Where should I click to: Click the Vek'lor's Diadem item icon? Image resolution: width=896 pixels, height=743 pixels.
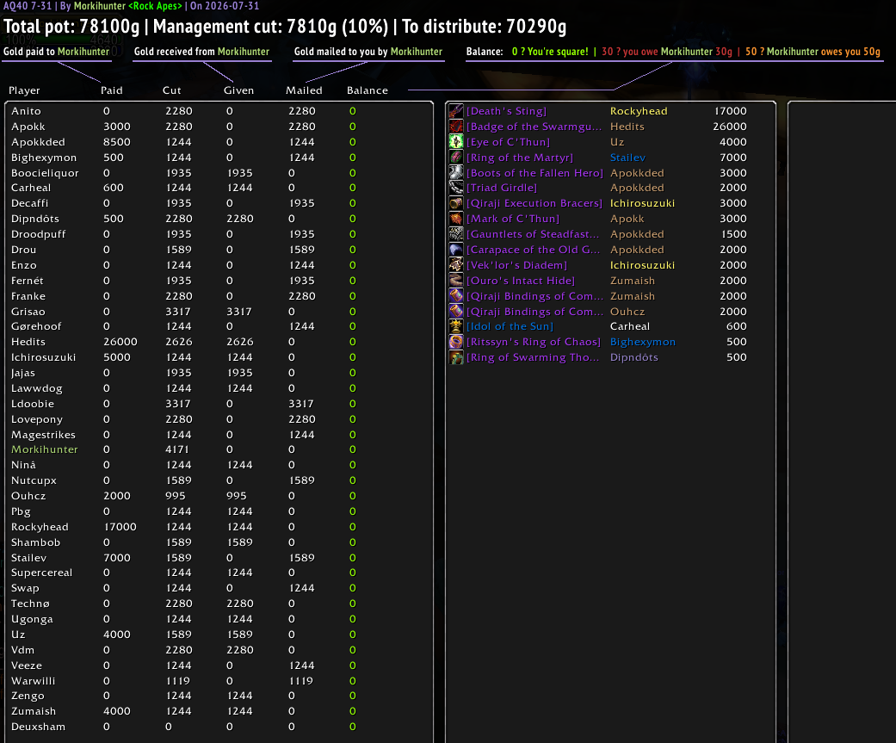click(x=456, y=264)
